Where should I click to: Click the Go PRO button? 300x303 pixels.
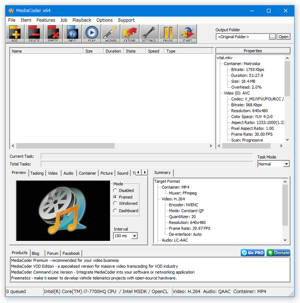(x=253, y=253)
